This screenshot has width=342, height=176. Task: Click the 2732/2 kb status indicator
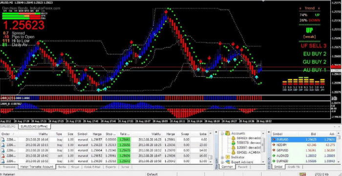coord(322,174)
